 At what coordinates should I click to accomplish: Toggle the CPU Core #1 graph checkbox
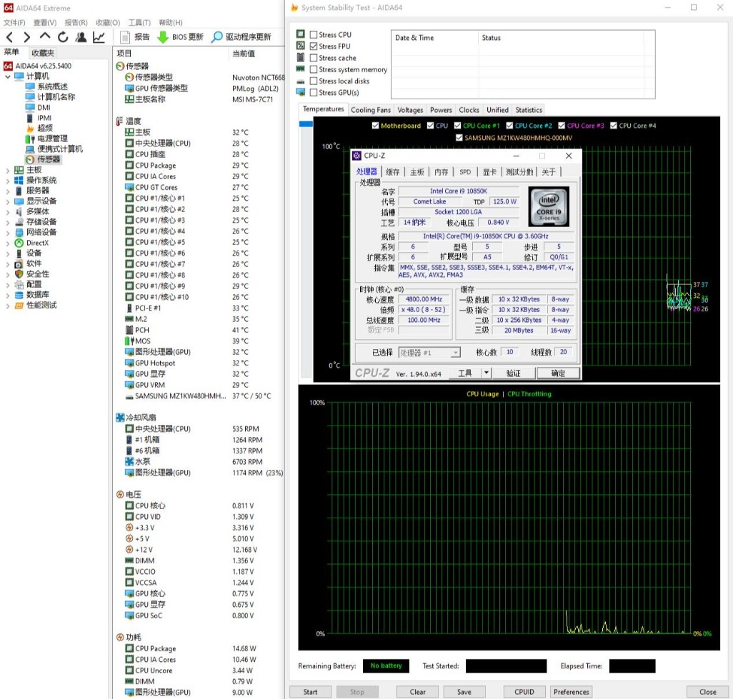click(457, 126)
